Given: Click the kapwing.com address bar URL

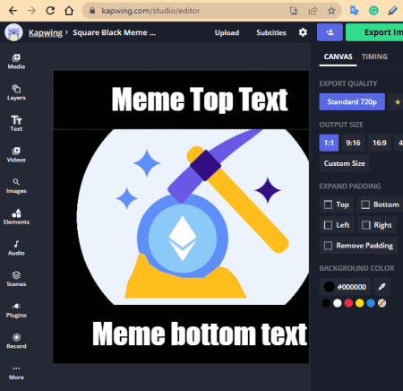Looking at the screenshot, I should point(150,11).
